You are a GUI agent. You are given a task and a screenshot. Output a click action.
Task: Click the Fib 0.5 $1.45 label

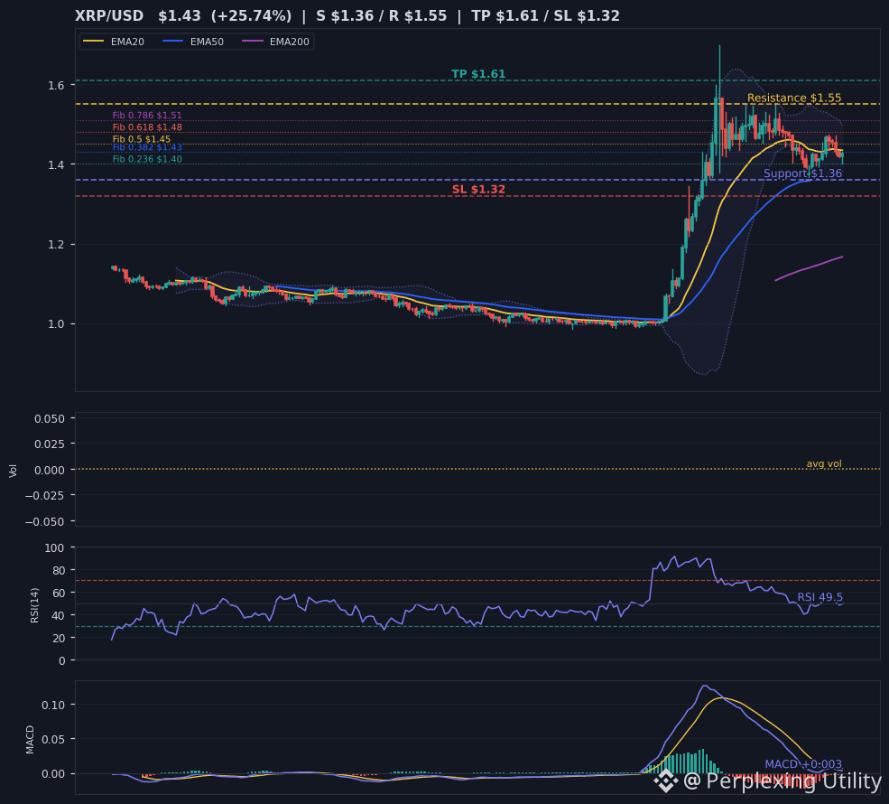tap(141, 139)
